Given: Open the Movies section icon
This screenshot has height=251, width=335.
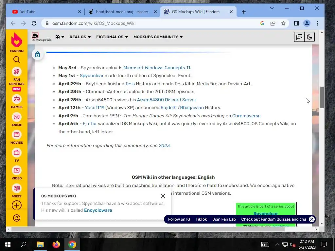Looking at the screenshot, I should point(17,138).
